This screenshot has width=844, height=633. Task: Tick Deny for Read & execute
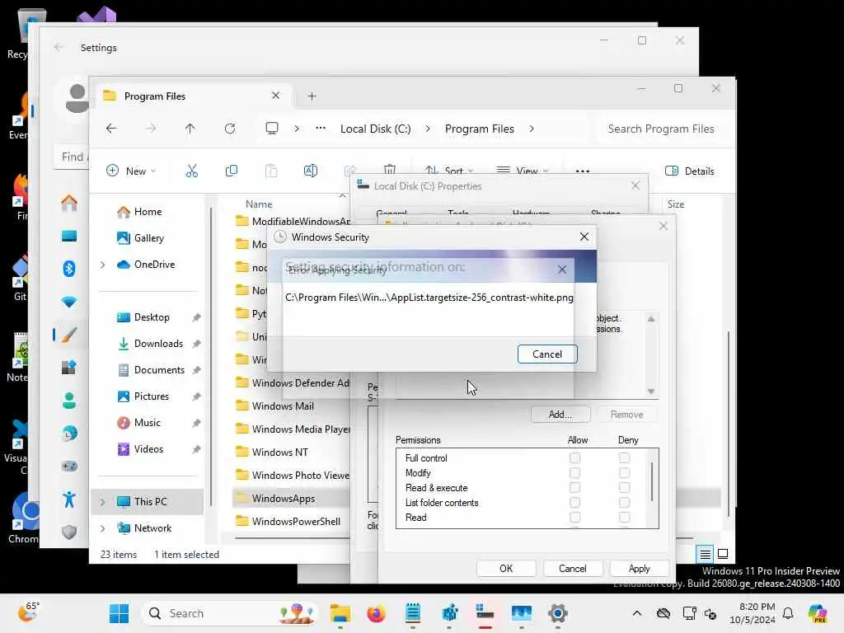tap(625, 488)
